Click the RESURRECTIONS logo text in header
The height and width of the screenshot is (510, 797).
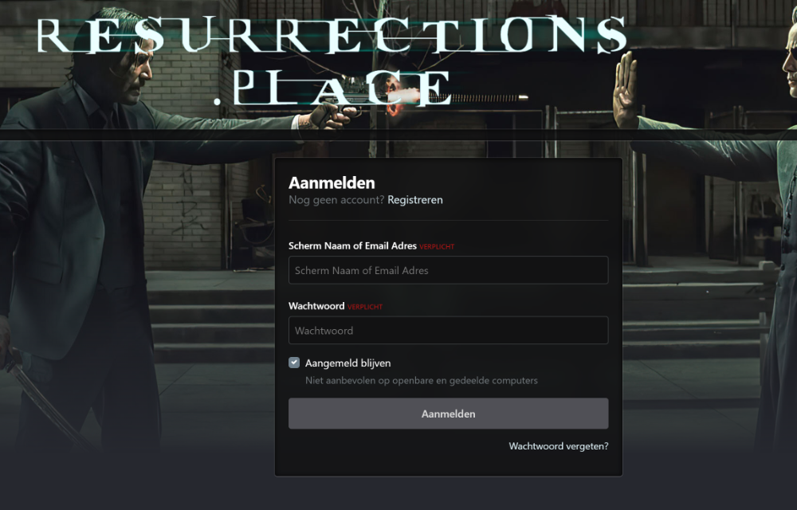tap(332, 35)
